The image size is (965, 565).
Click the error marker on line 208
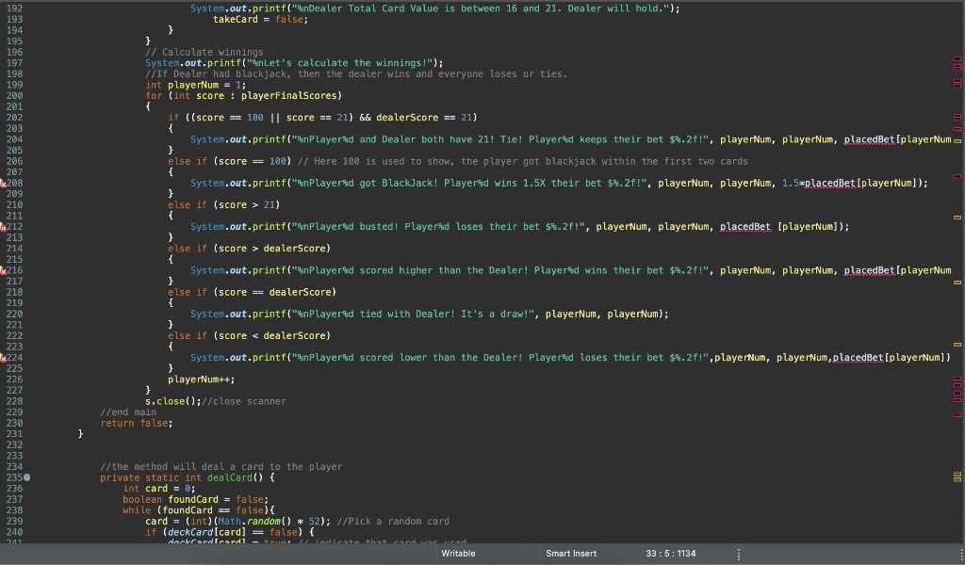pyautogui.click(x=3, y=184)
